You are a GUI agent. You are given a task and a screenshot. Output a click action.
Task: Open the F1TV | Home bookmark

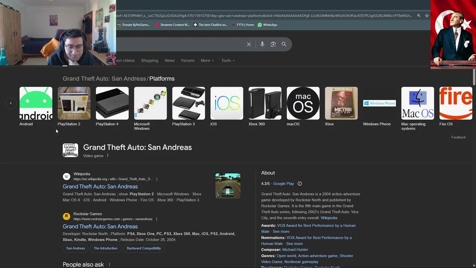[x=242, y=25]
